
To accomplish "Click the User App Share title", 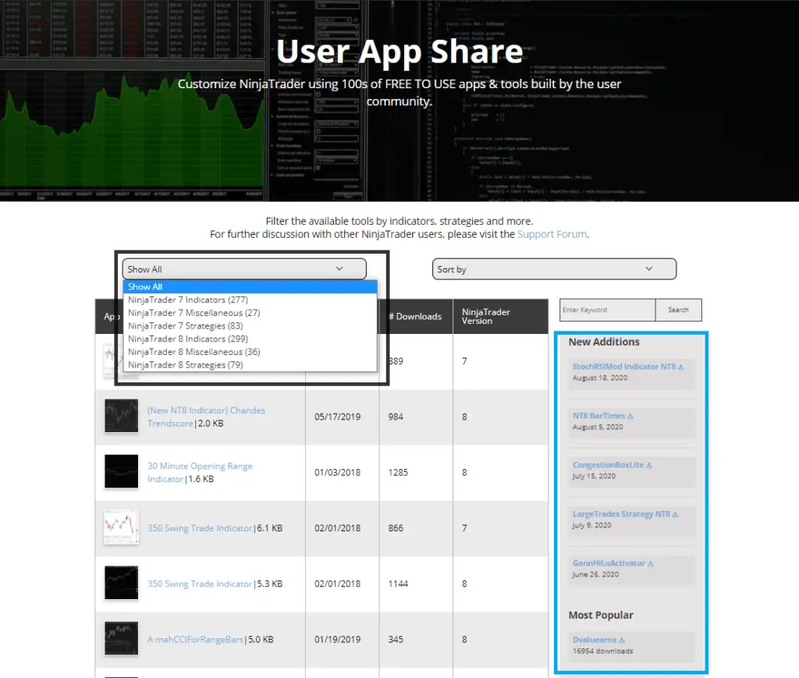I will (399, 51).
